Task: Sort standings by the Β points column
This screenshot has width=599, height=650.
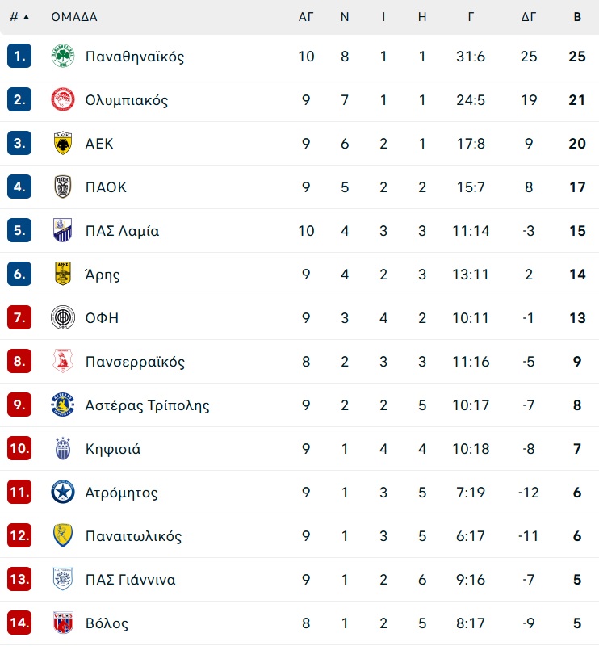Action: pos(577,17)
